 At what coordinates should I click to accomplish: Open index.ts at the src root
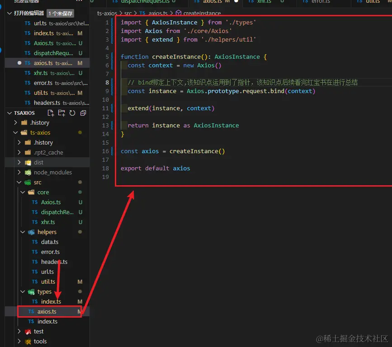(x=47, y=321)
